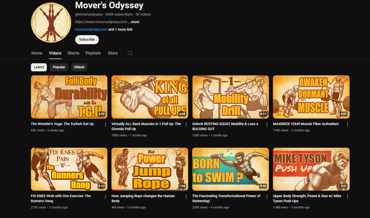Click '788K views • 1 month ago' text
The height and width of the screenshot is (218, 370).
coord(129,135)
